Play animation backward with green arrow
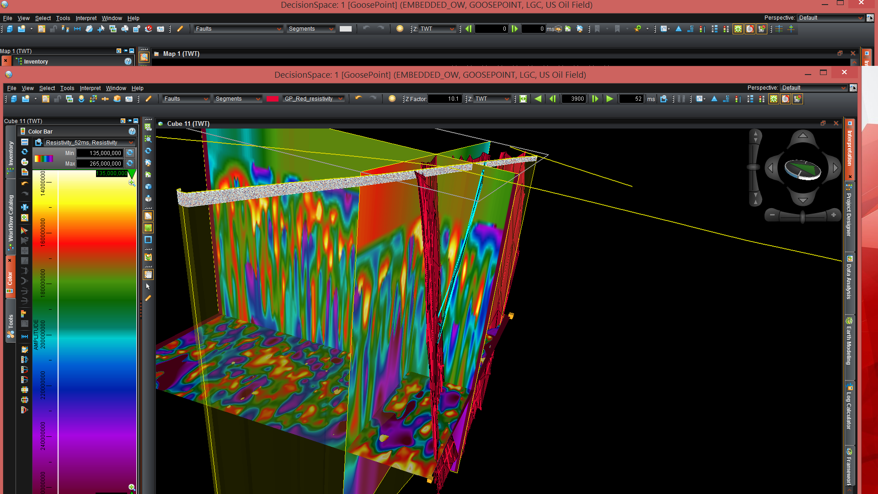The image size is (878, 494). click(538, 99)
